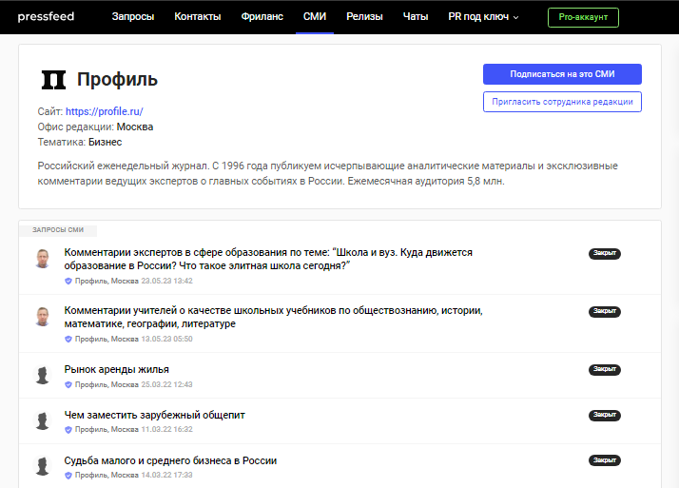This screenshot has width=679, height=488.
Task: Click the pressfeed logo
Action: click(x=46, y=16)
